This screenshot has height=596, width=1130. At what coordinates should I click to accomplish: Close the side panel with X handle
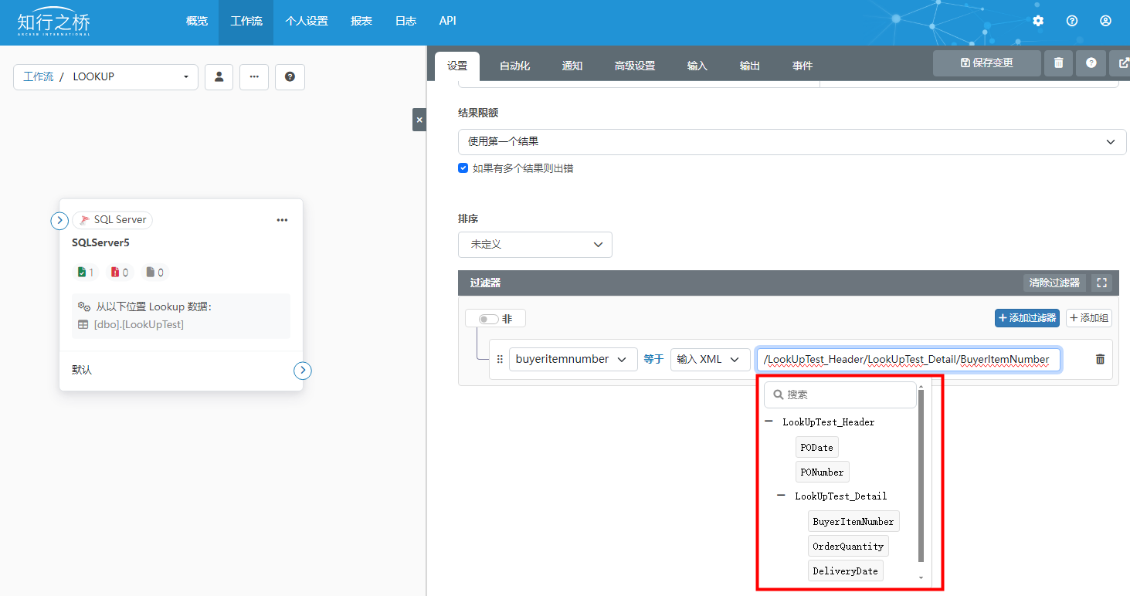click(x=419, y=120)
